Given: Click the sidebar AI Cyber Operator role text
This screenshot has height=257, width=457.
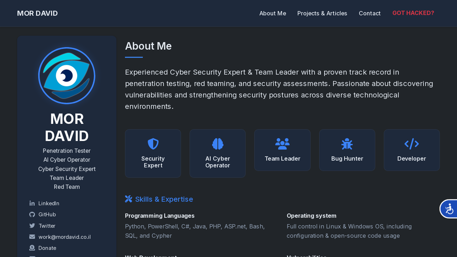Looking at the screenshot, I should 67,160.
